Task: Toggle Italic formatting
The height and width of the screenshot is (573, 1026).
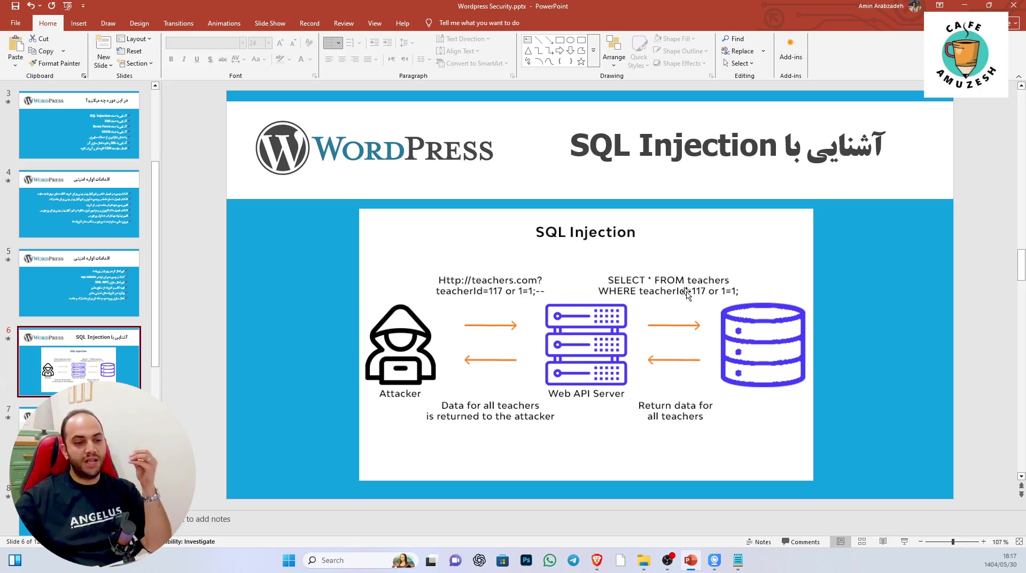Action: [184, 59]
